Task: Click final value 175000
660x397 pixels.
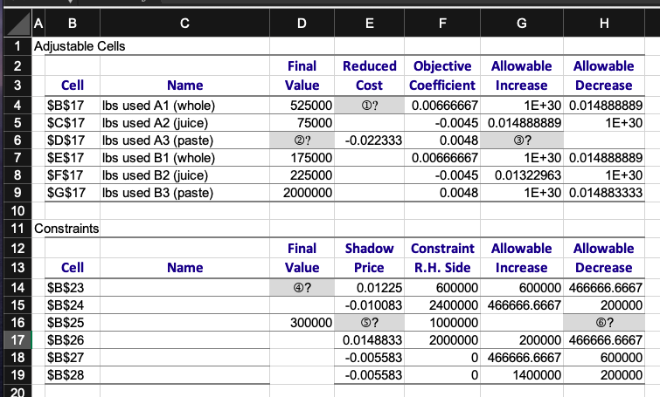Action: 302,158
